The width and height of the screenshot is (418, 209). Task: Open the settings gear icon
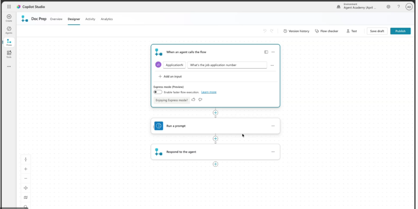388,7
